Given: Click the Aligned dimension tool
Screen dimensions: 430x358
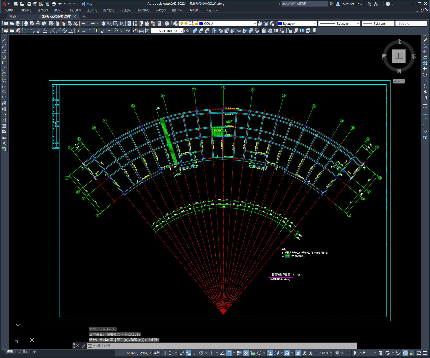Looking at the screenshot, I should (33, 31).
